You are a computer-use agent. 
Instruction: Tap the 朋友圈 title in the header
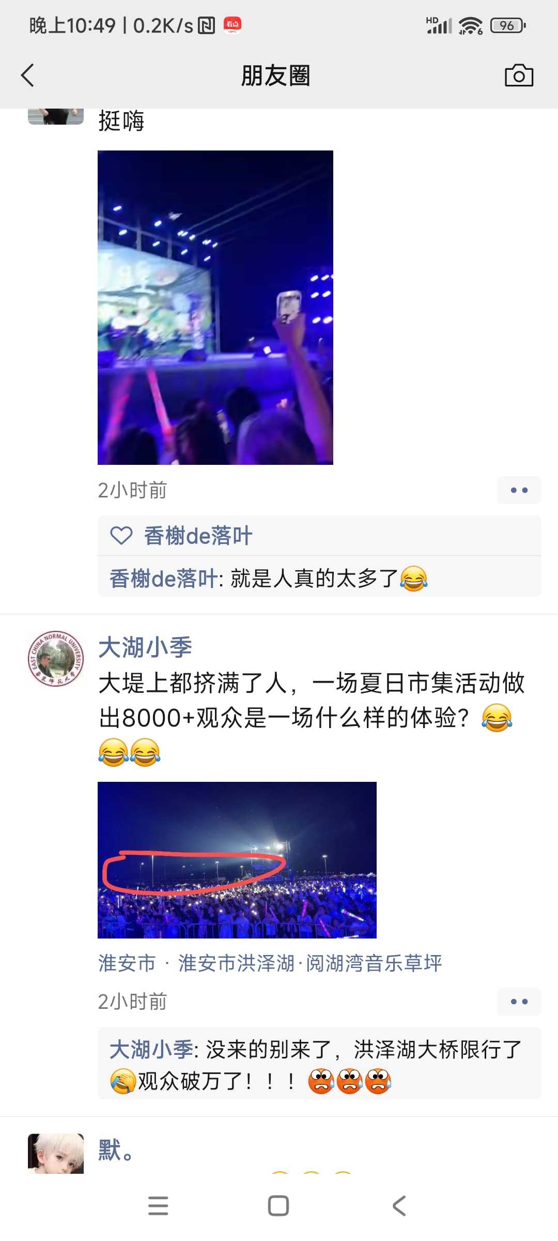(275, 75)
